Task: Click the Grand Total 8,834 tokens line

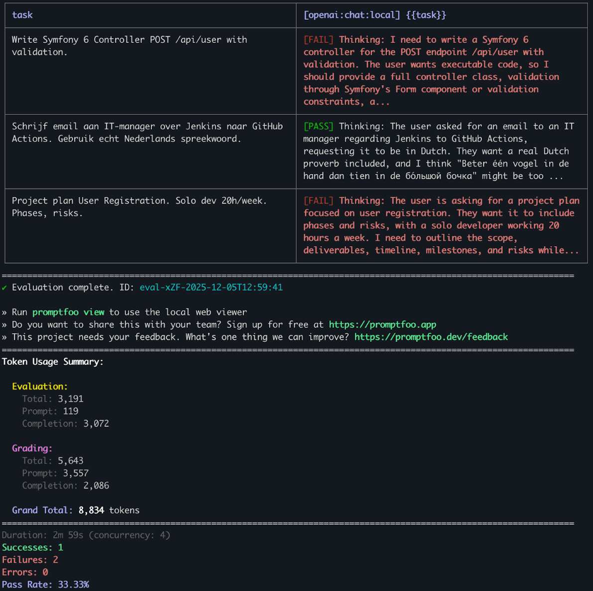Action: click(x=76, y=510)
